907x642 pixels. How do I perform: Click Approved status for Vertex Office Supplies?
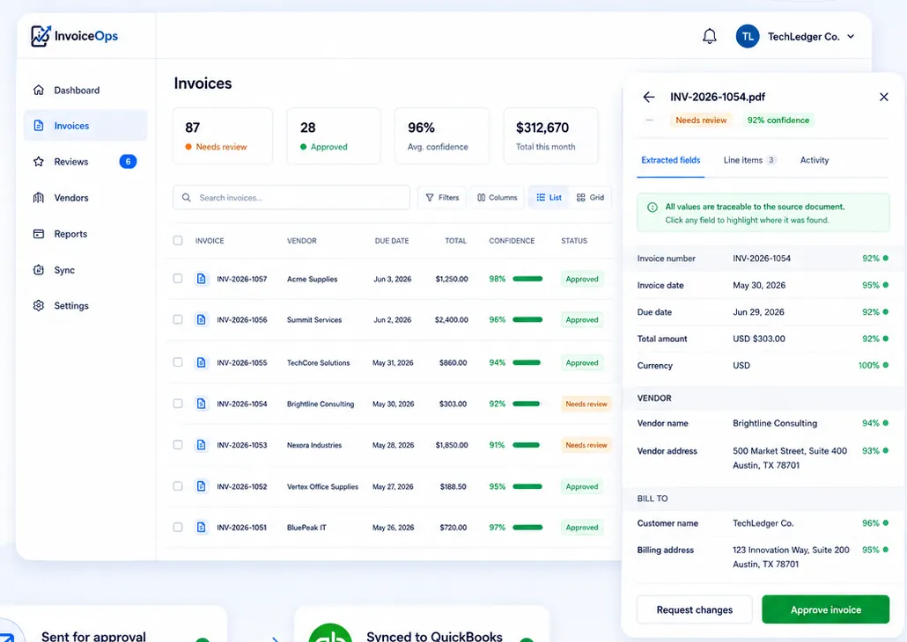click(582, 486)
